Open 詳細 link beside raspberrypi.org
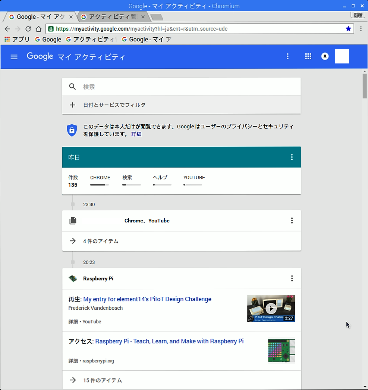368x390 pixels. click(x=73, y=361)
